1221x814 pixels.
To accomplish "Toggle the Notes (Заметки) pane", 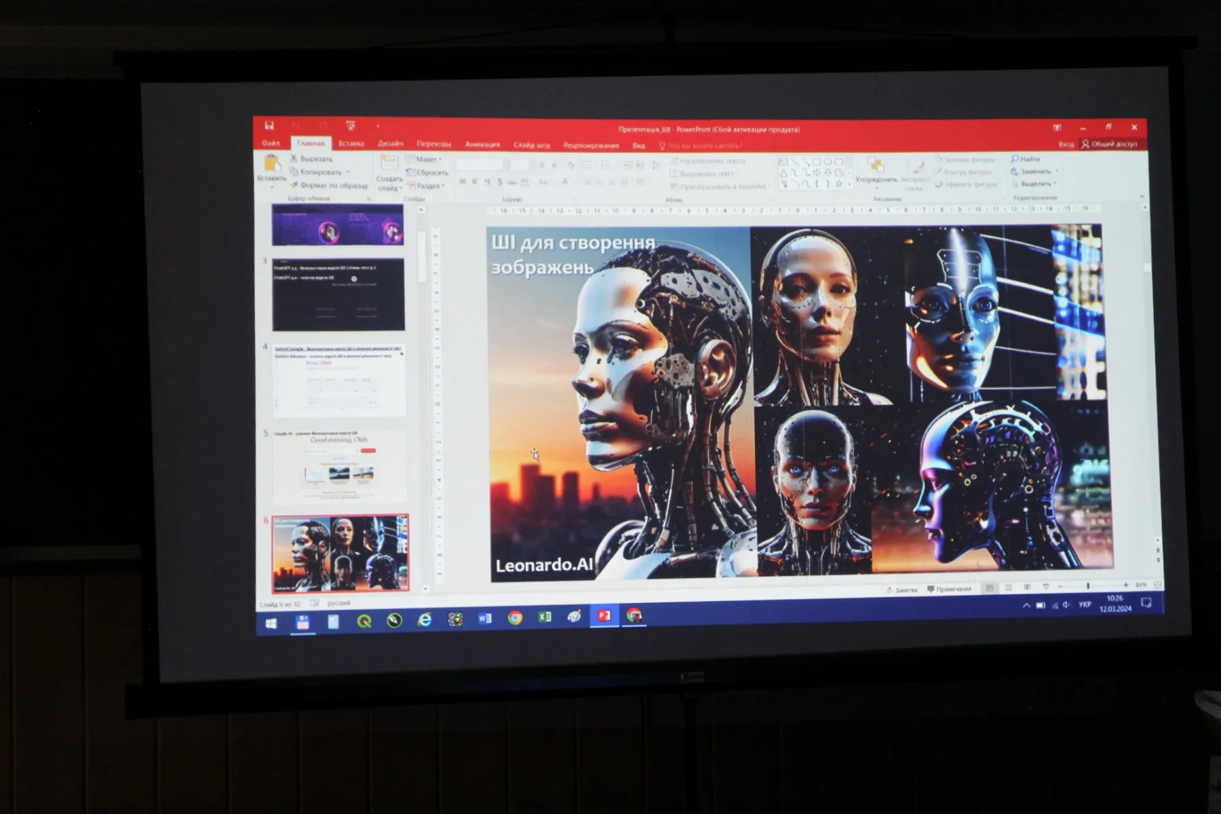I will coord(902,590).
